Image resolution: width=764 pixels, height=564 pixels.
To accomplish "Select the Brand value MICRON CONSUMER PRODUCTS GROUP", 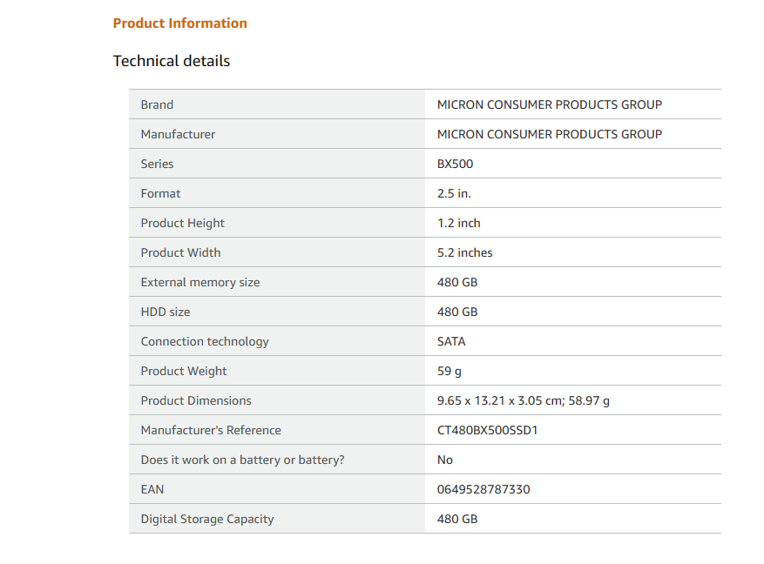I will point(549,104).
